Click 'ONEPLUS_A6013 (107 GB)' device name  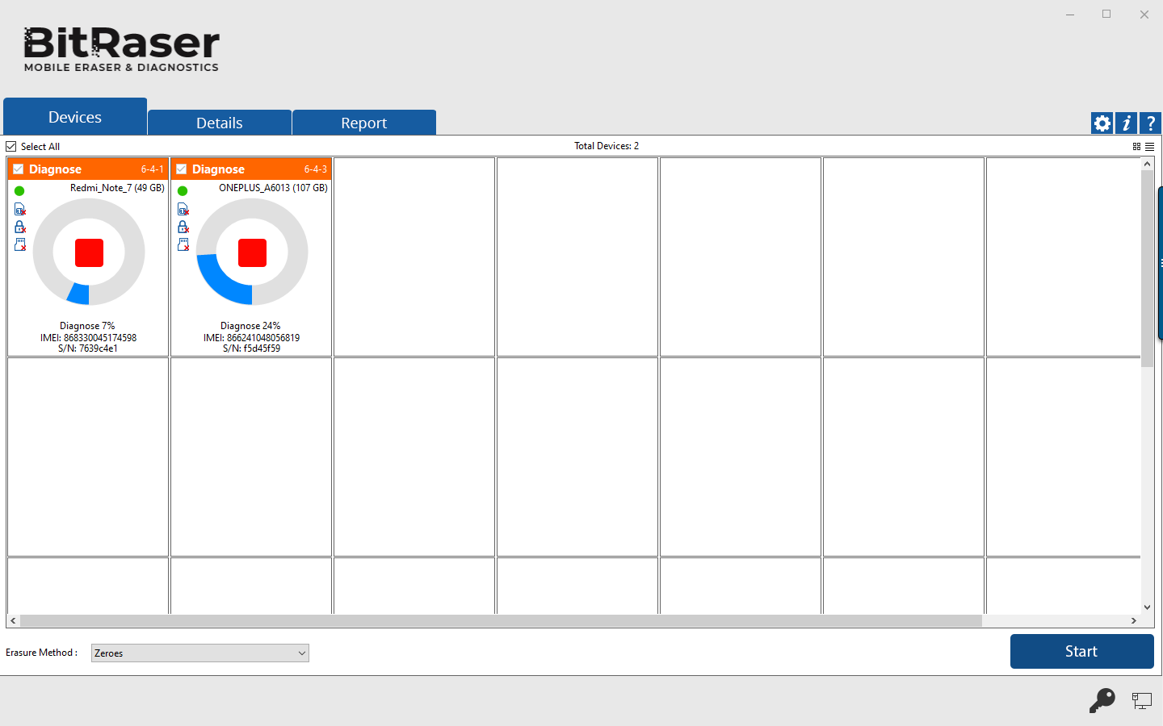click(x=273, y=188)
